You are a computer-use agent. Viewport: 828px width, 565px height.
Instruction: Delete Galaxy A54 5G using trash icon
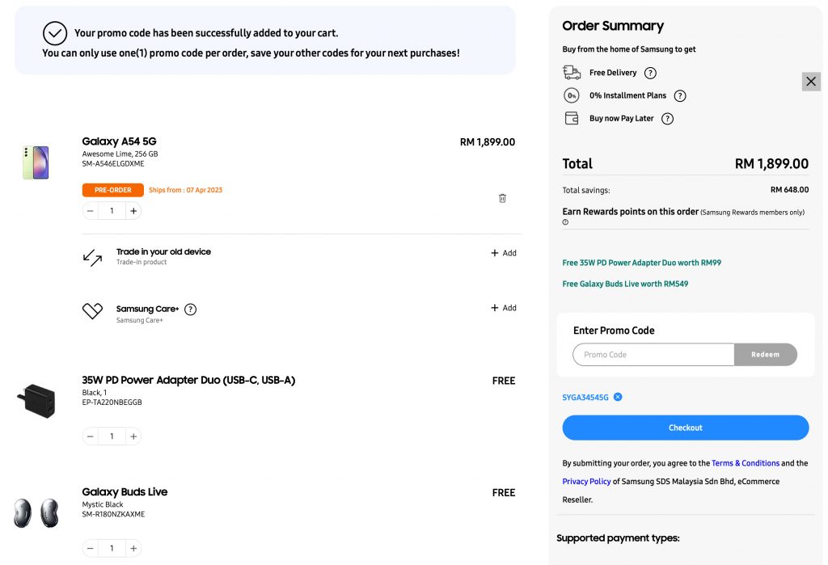point(502,198)
